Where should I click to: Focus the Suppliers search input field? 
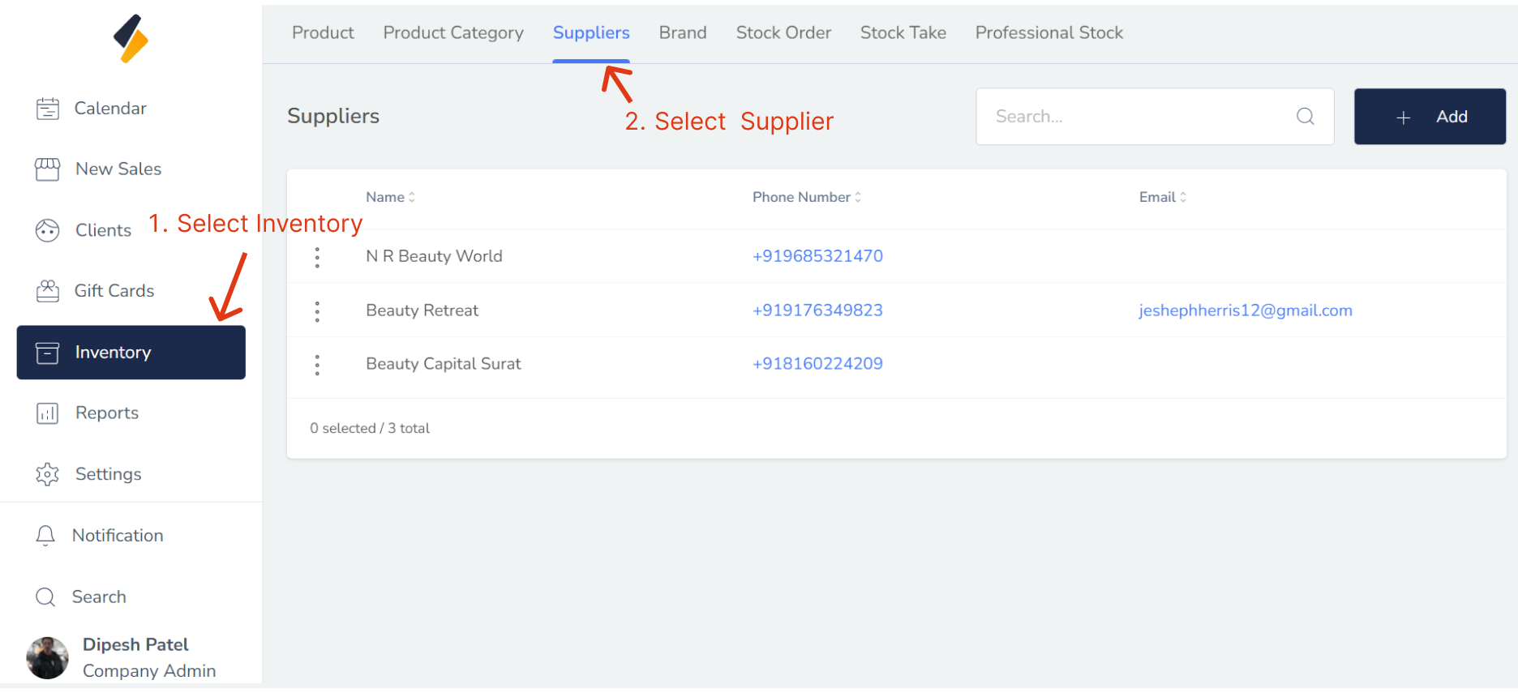[x=1135, y=117]
